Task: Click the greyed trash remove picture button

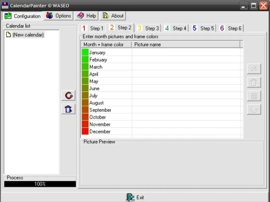Action: click(254, 82)
